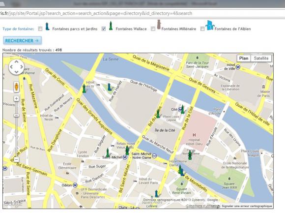This screenshot has height=213, width=285.
Task: Click the Parc de la Tour Saint-Jacques label
Action: (198, 64)
